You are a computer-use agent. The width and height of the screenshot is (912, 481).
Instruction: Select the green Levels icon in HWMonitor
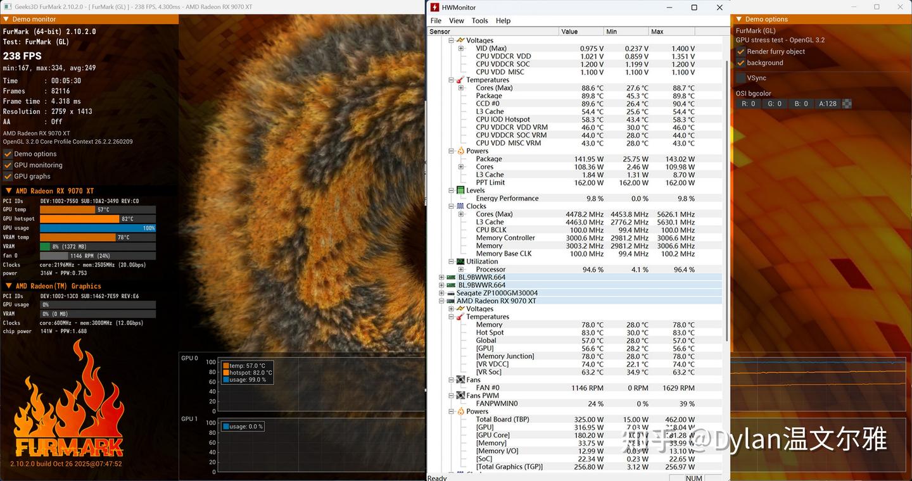pos(460,191)
